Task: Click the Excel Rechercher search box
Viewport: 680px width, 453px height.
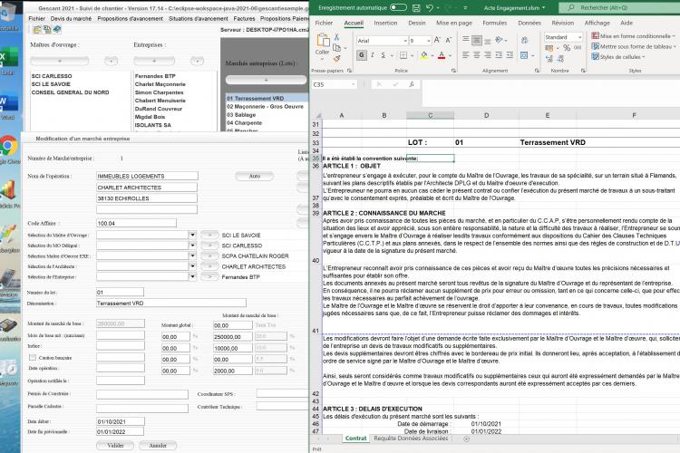Action: tap(619, 8)
